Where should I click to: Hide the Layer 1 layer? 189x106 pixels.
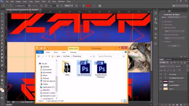(x=161, y=89)
